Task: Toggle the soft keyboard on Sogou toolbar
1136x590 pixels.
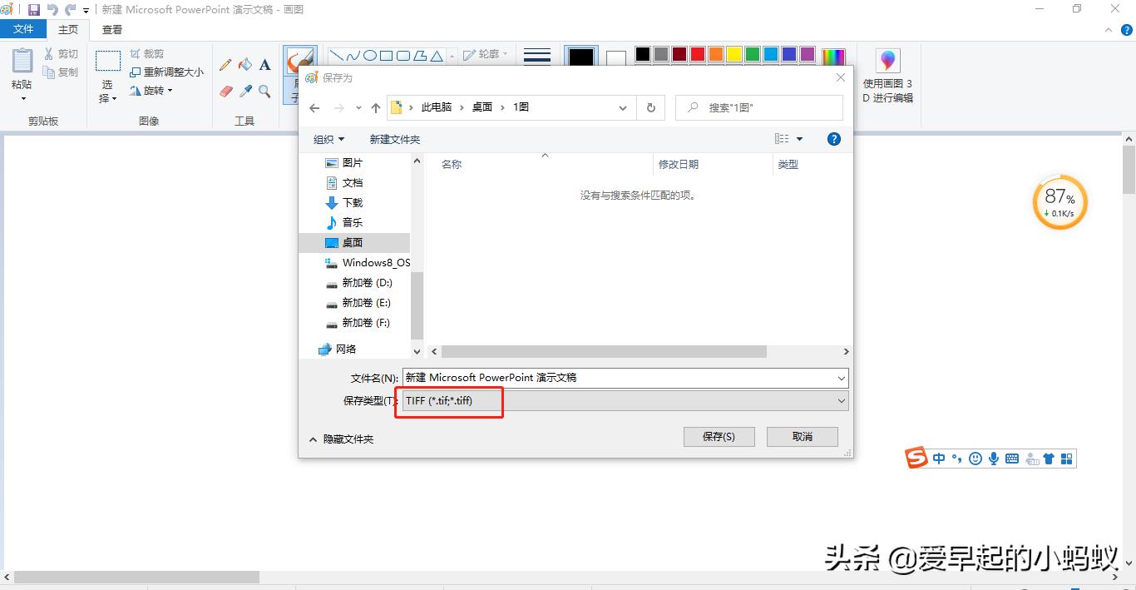Action: point(1010,458)
